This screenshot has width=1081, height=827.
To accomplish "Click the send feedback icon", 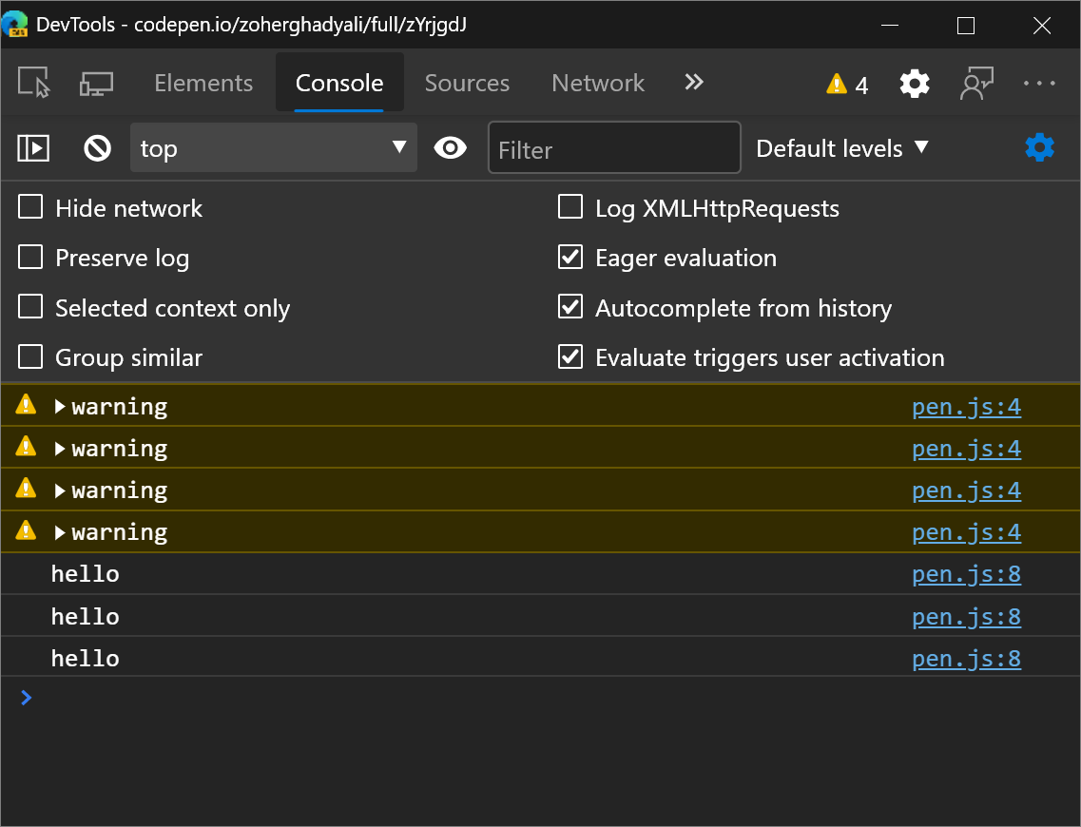I will tap(977, 84).
